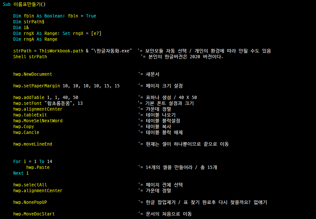
Task: Click the comment '한글 팝업제거'
Action: click(161, 202)
